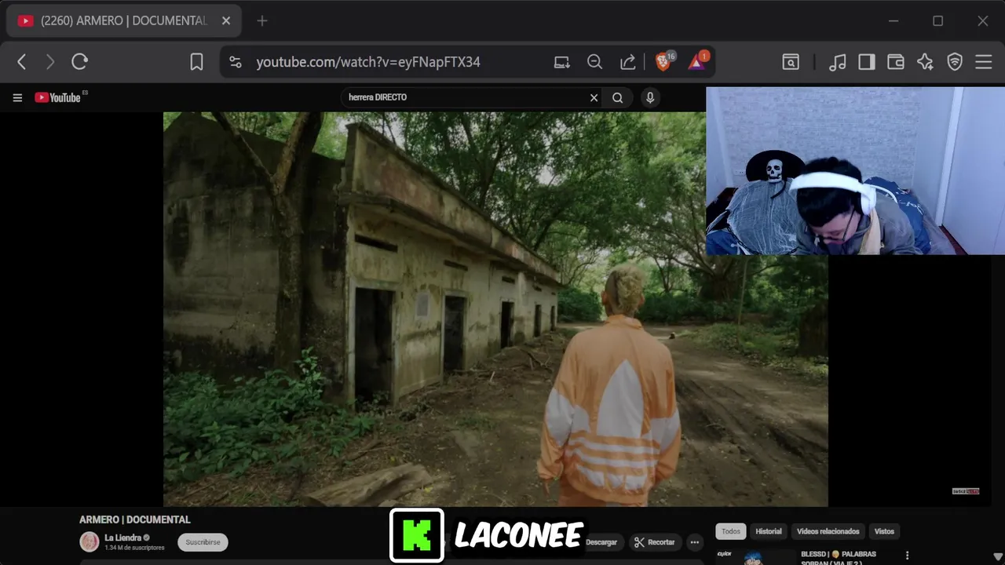Open the Brave playlist music note icon
This screenshot has width=1005, height=565.
click(x=838, y=62)
